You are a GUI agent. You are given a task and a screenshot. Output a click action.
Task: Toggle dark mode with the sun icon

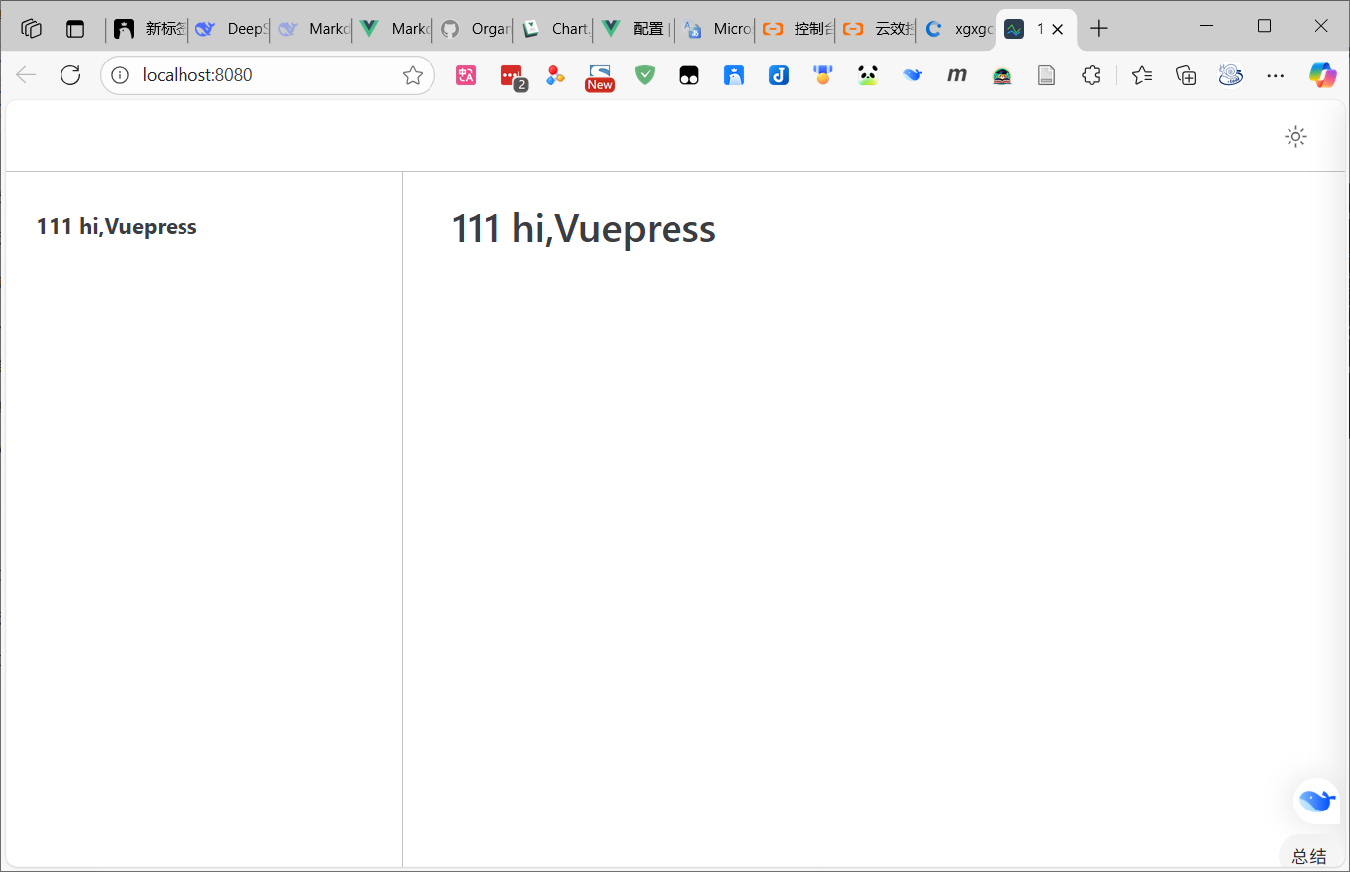(x=1295, y=137)
